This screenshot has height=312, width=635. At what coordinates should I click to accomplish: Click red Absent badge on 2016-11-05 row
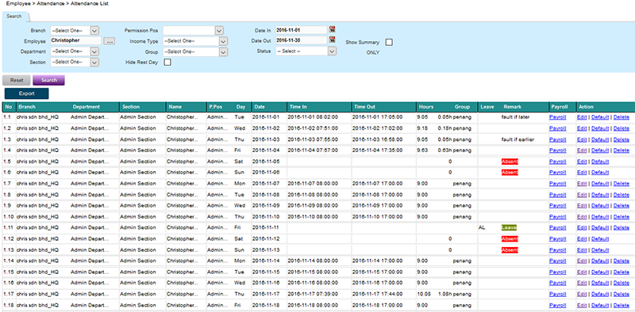[x=510, y=162]
